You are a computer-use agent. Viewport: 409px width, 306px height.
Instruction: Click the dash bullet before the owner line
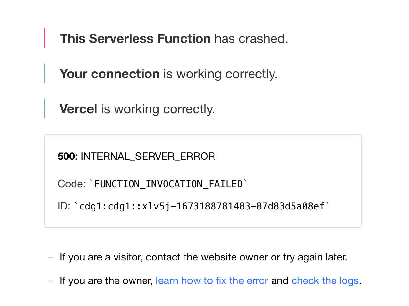50,281
